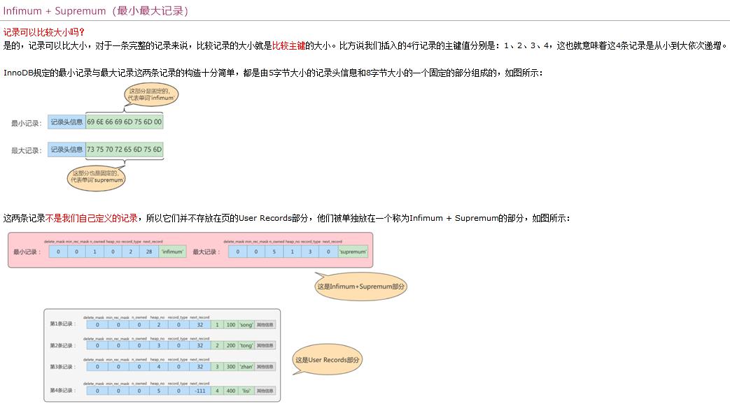Click the 'Infimum + Supremum' page heading
Viewport: 730px width, 413px height.
tap(96, 11)
